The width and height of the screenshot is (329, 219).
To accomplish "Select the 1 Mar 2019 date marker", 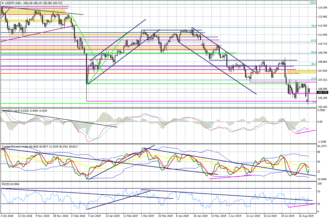I will [x=147, y=216].
